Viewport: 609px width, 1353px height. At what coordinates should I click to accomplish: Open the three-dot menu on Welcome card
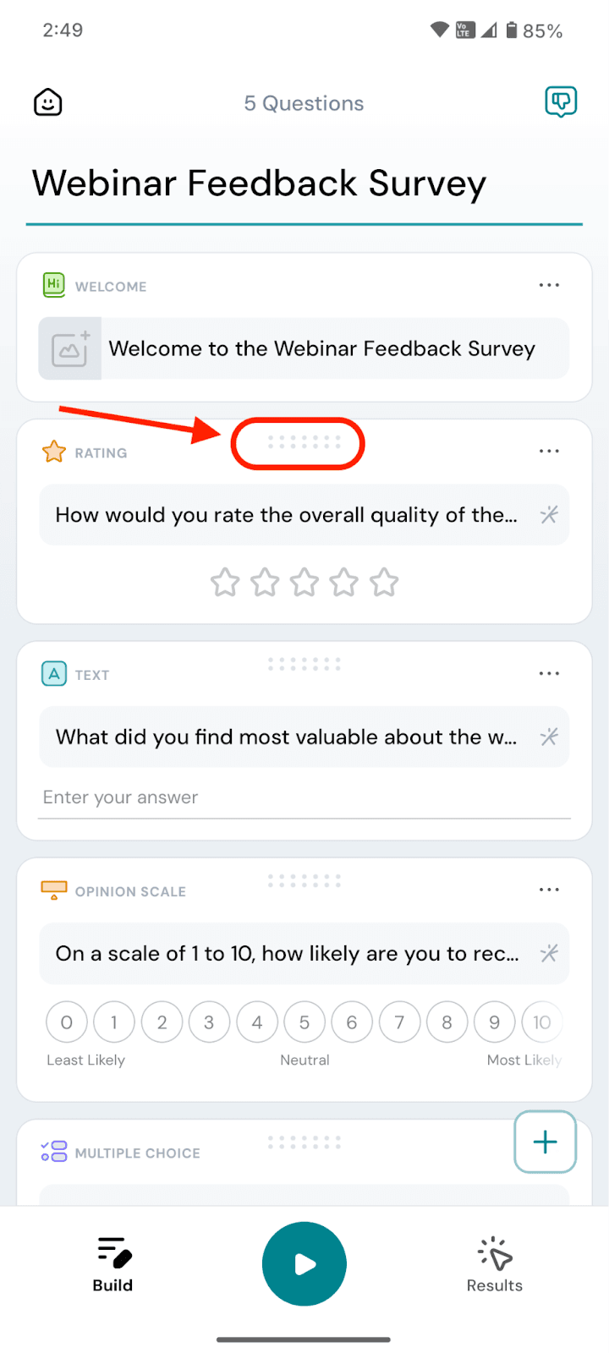tap(549, 285)
